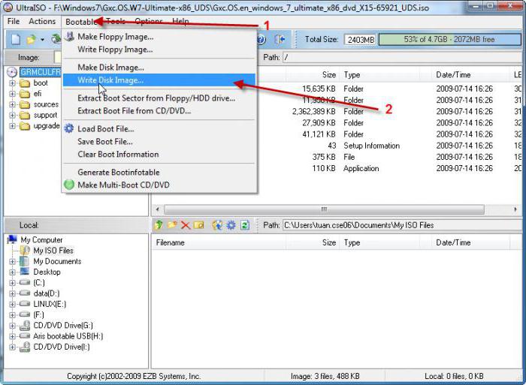Click the New image toolbar icon

pos(16,40)
